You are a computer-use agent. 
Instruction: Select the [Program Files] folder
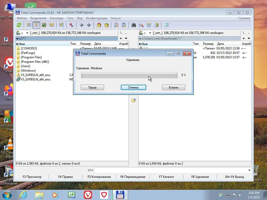[31, 57]
